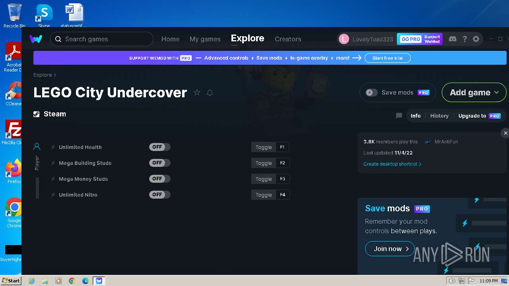This screenshot has width=509, height=286.
Task: Toggle the Save mods switch
Action: (371, 93)
